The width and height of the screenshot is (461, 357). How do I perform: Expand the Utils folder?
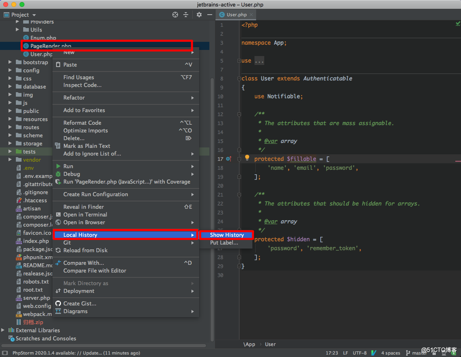click(x=17, y=30)
